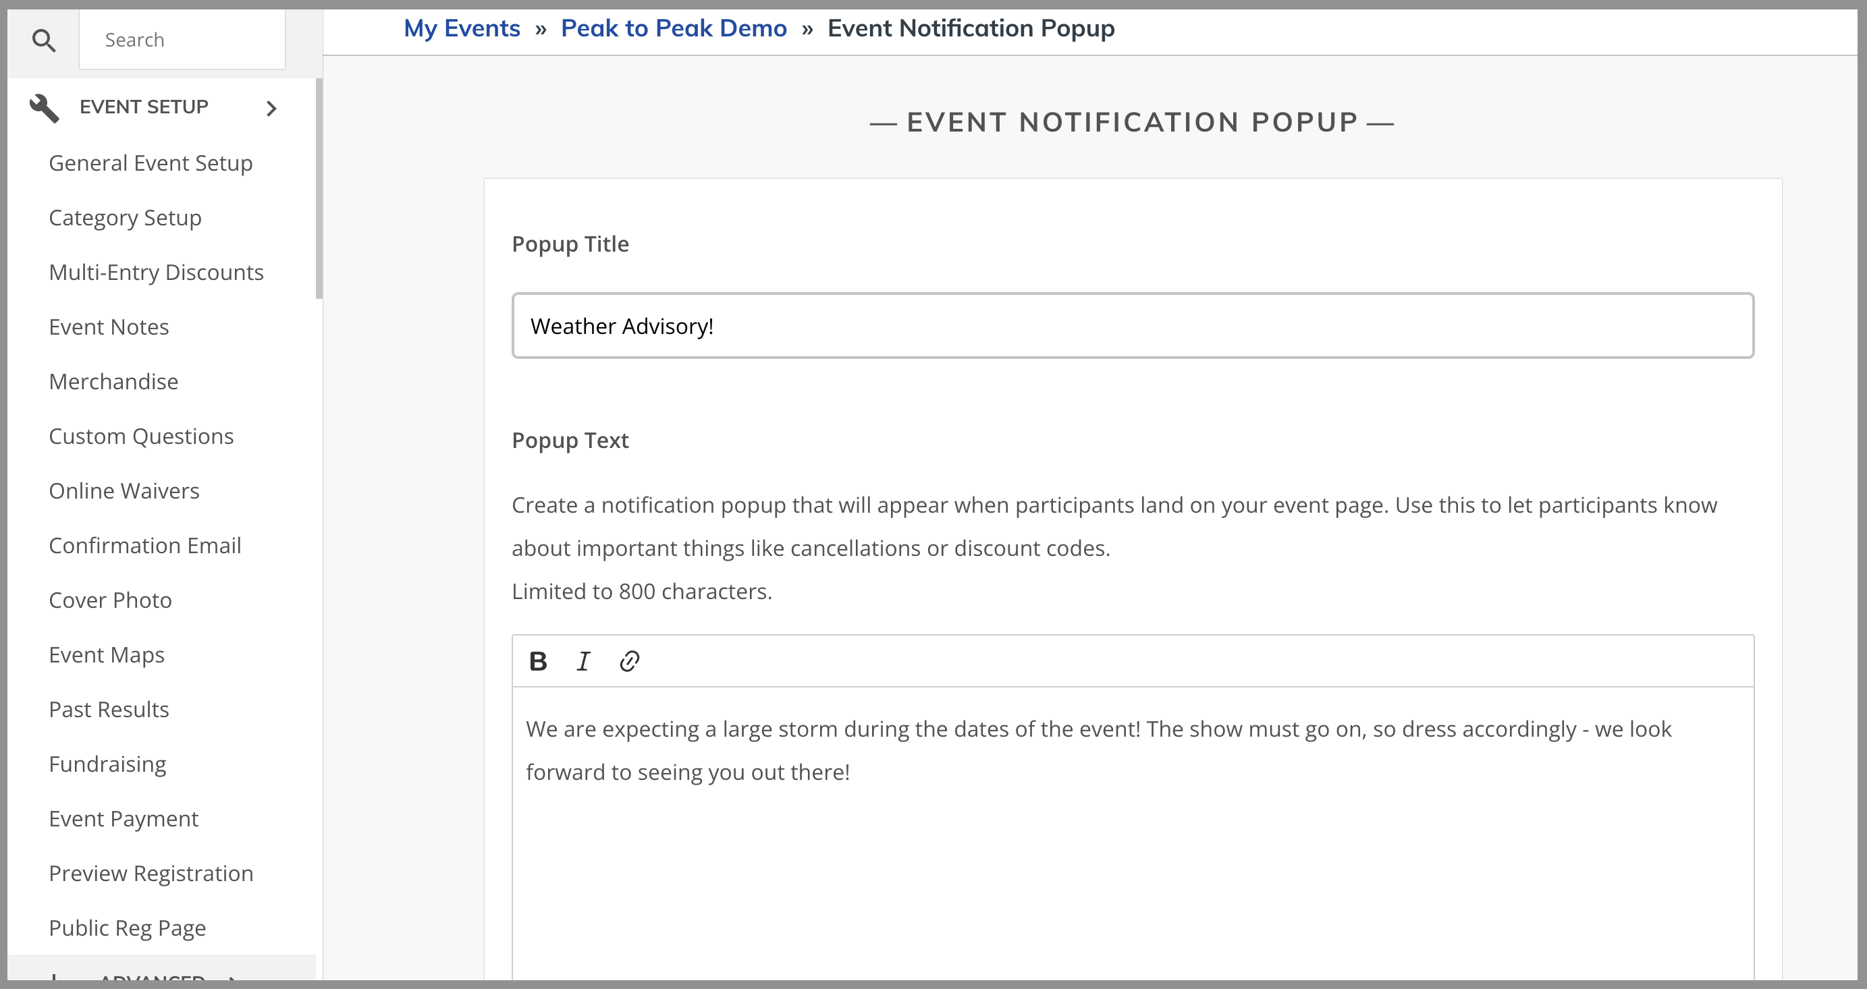Navigate to Event Payment page

point(124,819)
